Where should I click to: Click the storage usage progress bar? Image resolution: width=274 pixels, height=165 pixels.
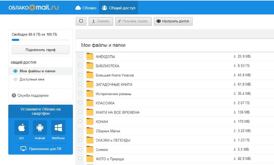pyautogui.click(x=40, y=40)
